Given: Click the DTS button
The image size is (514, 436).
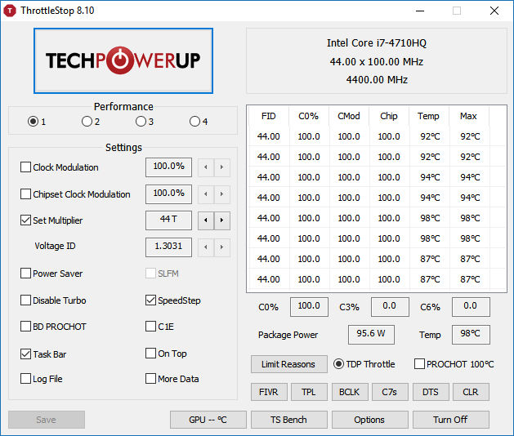Looking at the screenshot, I should point(431,392).
